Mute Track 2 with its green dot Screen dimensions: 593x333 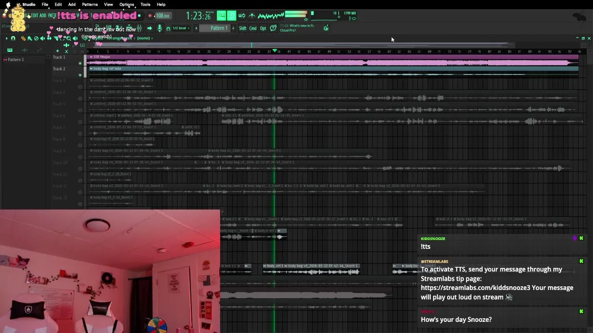coord(80,75)
